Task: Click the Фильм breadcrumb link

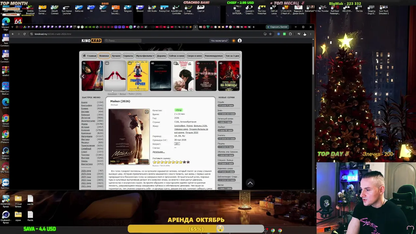Action: coord(123,94)
